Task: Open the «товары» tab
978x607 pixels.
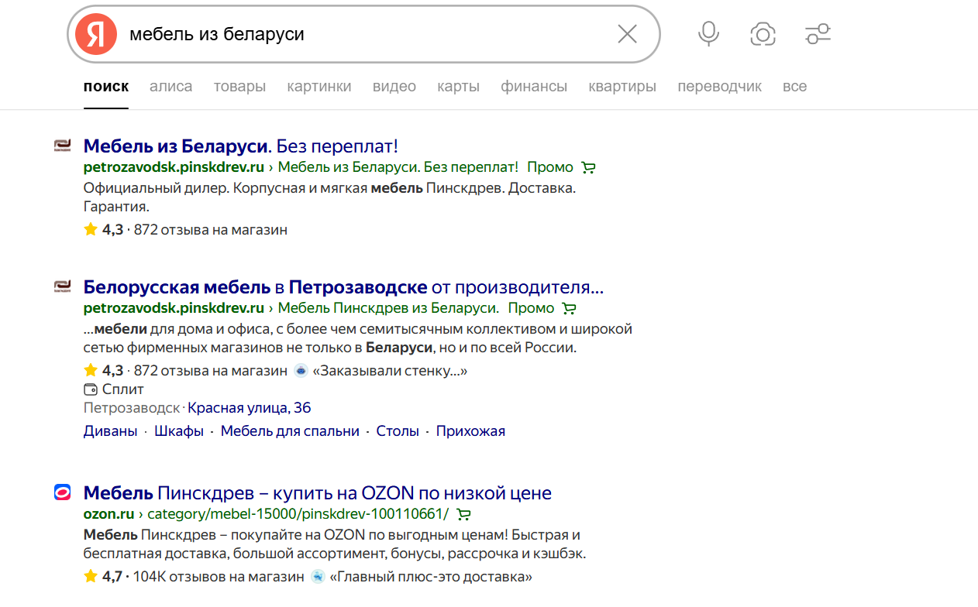Action: coord(239,87)
